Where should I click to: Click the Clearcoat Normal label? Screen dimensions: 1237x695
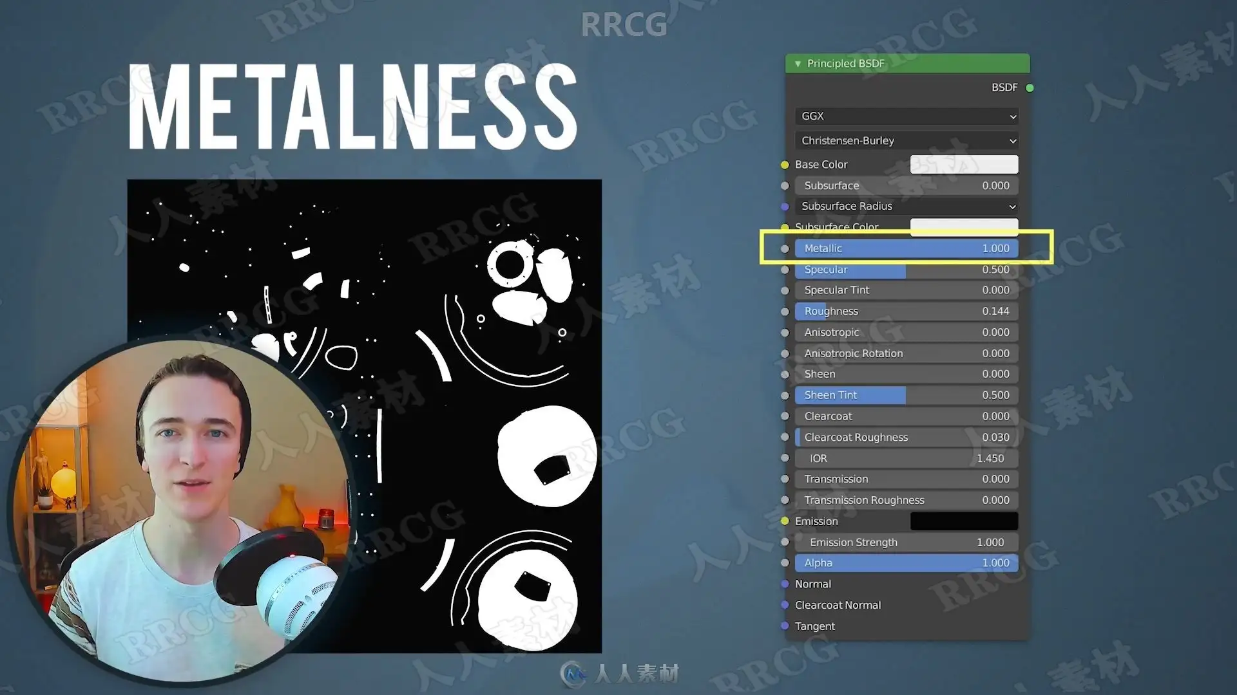click(x=838, y=605)
